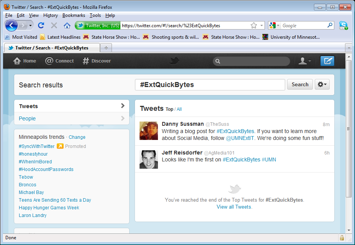355x245 pixels.
Task: Open Connect with the @ icon
Action: (x=49, y=61)
